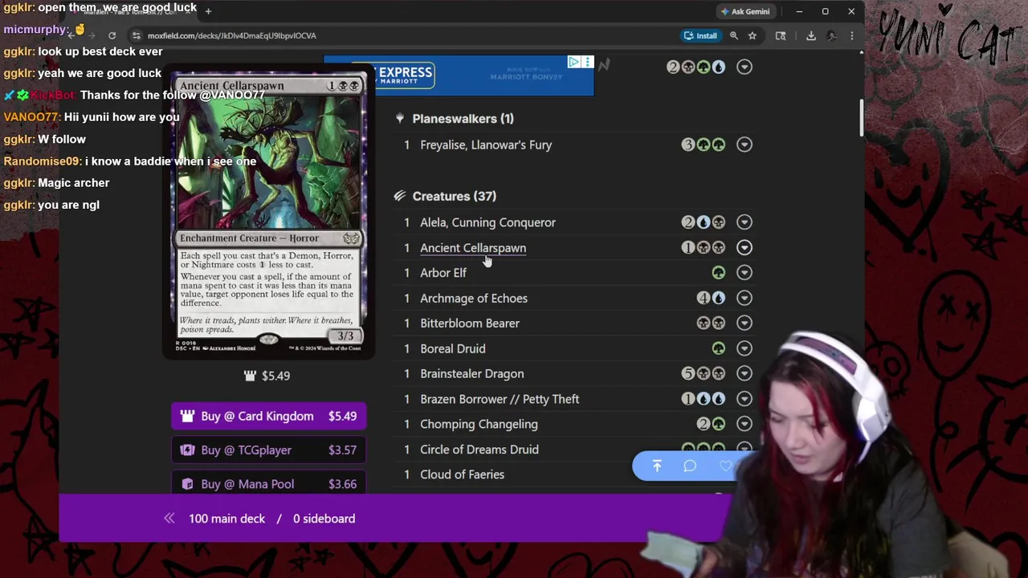
Task: Click the Marriott Express banner ad
Action: tap(459, 75)
